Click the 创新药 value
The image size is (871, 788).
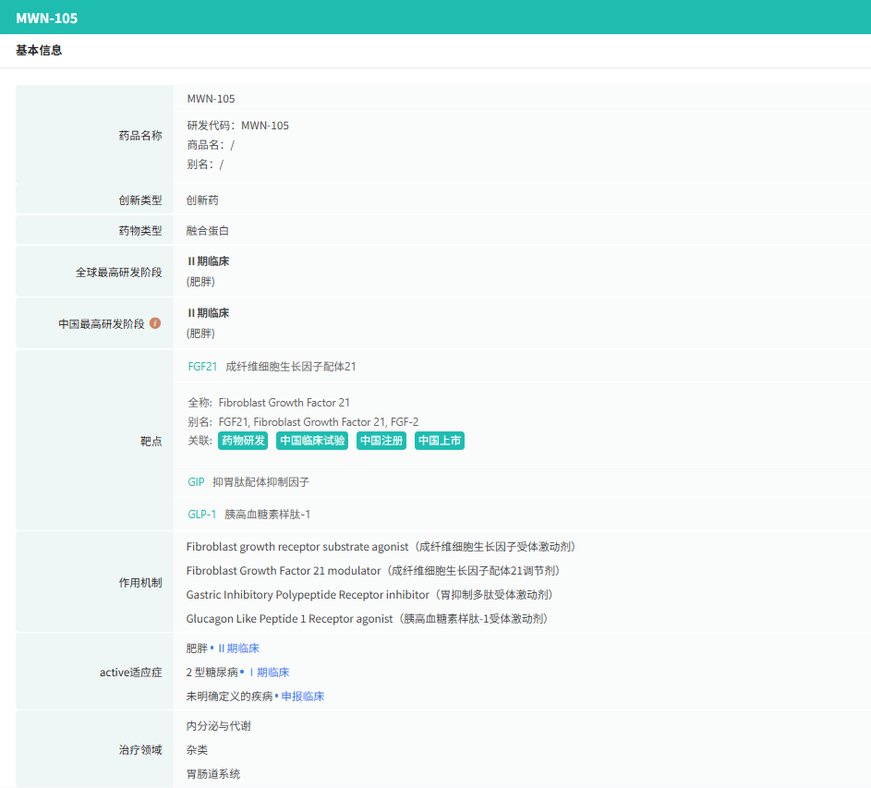pyautogui.click(x=202, y=200)
